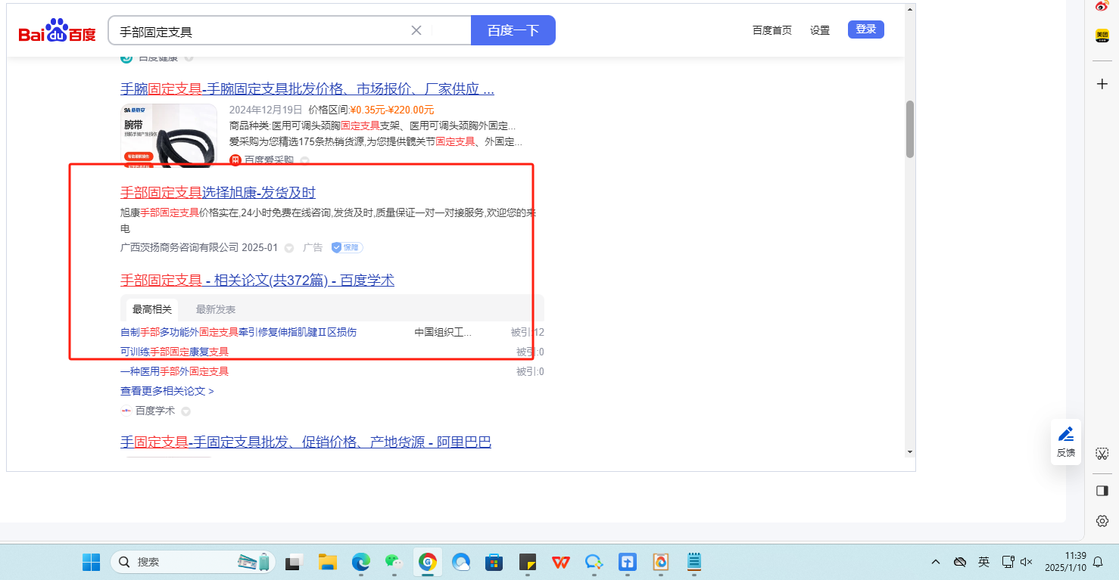
Task: Click the 反馈 feedback pencil button
Action: point(1065,441)
